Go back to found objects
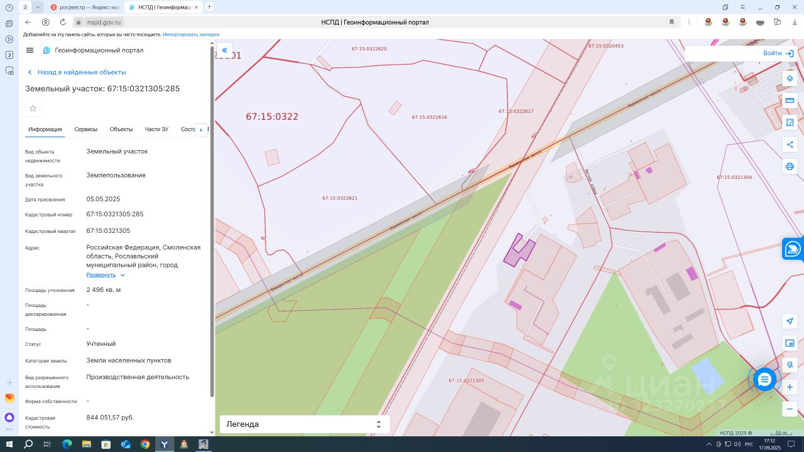This screenshot has width=804, height=452. point(76,72)
